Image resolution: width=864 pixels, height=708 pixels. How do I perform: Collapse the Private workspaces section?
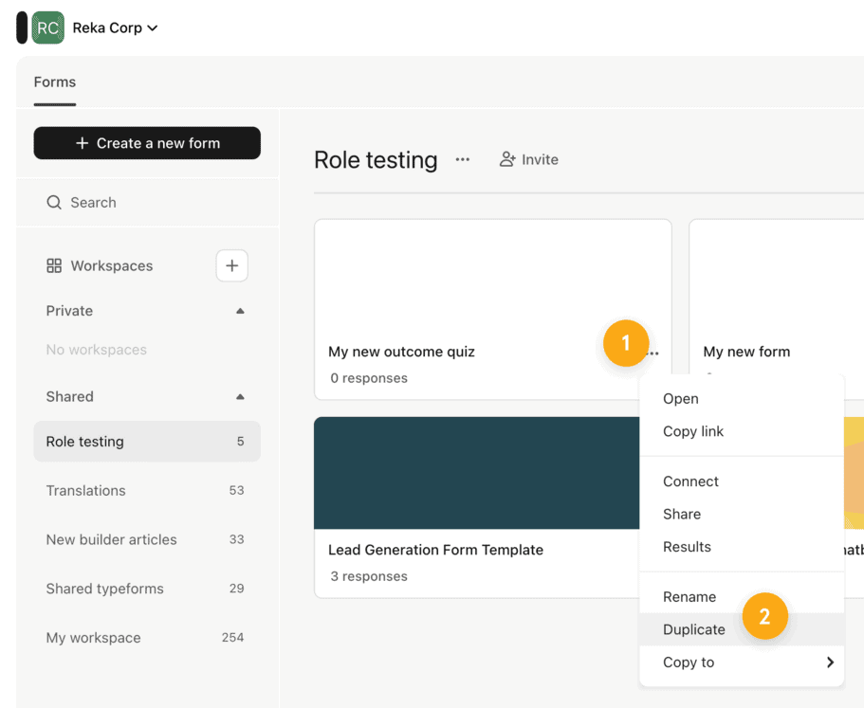pyautogui.click(x=240, y=311)
